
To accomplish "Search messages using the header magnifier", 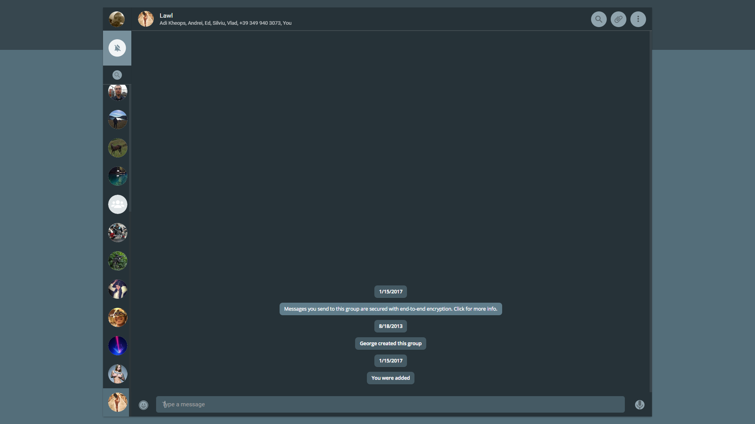I will tap(598, 19).
